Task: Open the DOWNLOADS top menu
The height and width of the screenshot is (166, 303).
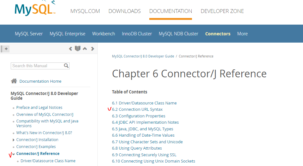Action: (x=125, y=11)
